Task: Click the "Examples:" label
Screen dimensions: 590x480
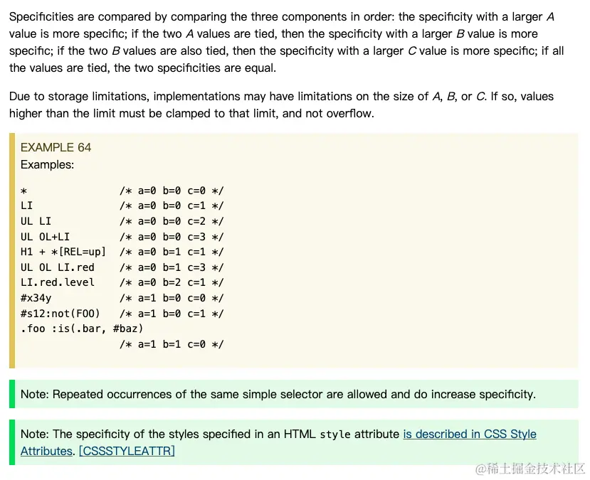Action: [47, 165]
